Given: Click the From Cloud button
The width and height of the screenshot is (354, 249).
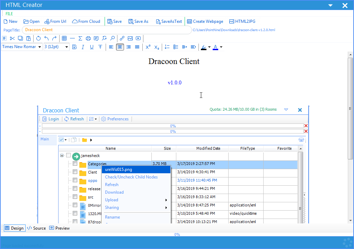Looking at the screenshot, I should [86, 21].
